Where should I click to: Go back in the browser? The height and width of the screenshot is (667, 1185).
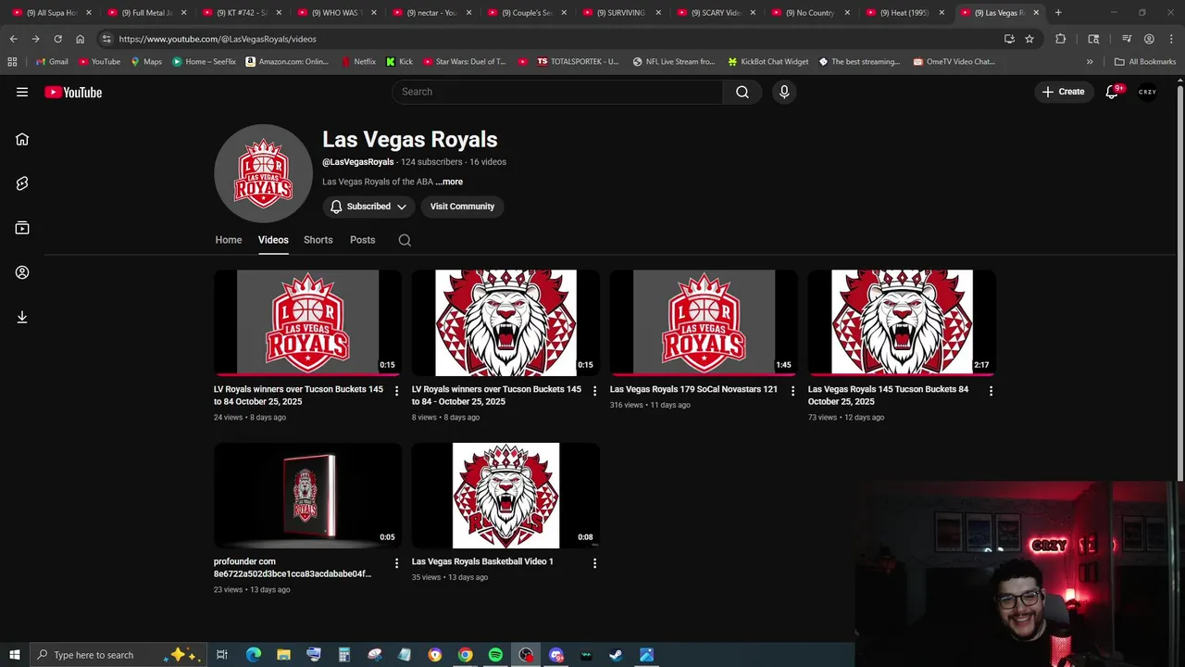click(13, 39)
